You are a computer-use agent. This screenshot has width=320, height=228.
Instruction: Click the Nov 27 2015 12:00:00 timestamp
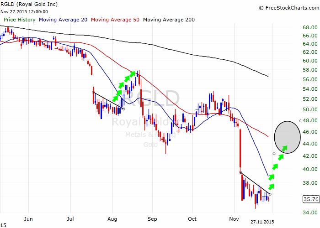[x=24, y=12]
